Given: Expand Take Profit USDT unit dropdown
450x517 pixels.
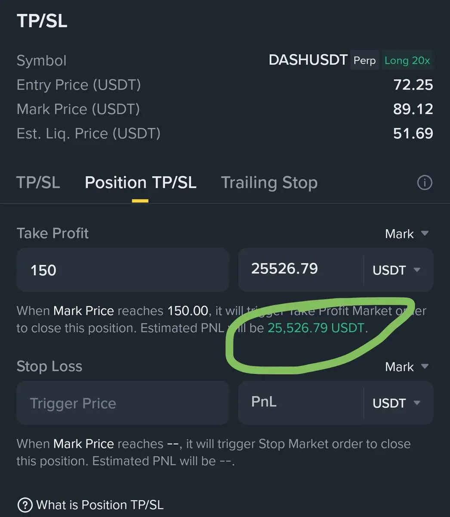Looking at the screenshot, I should pyautogui.click(x=397, y=270).
